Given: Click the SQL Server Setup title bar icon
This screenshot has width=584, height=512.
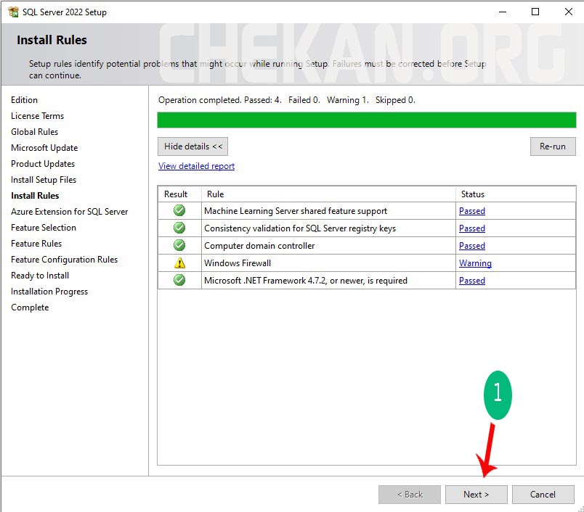Looking at the screenshot, I should [13, 12].
